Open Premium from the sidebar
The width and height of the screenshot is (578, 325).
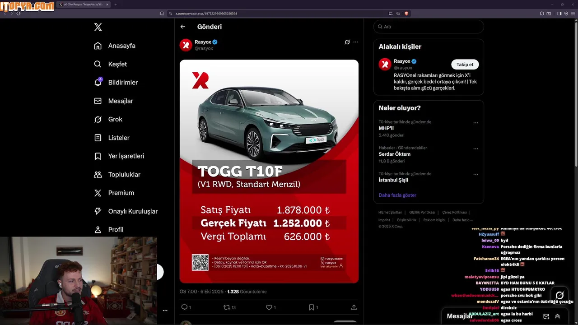click(114, 193)
